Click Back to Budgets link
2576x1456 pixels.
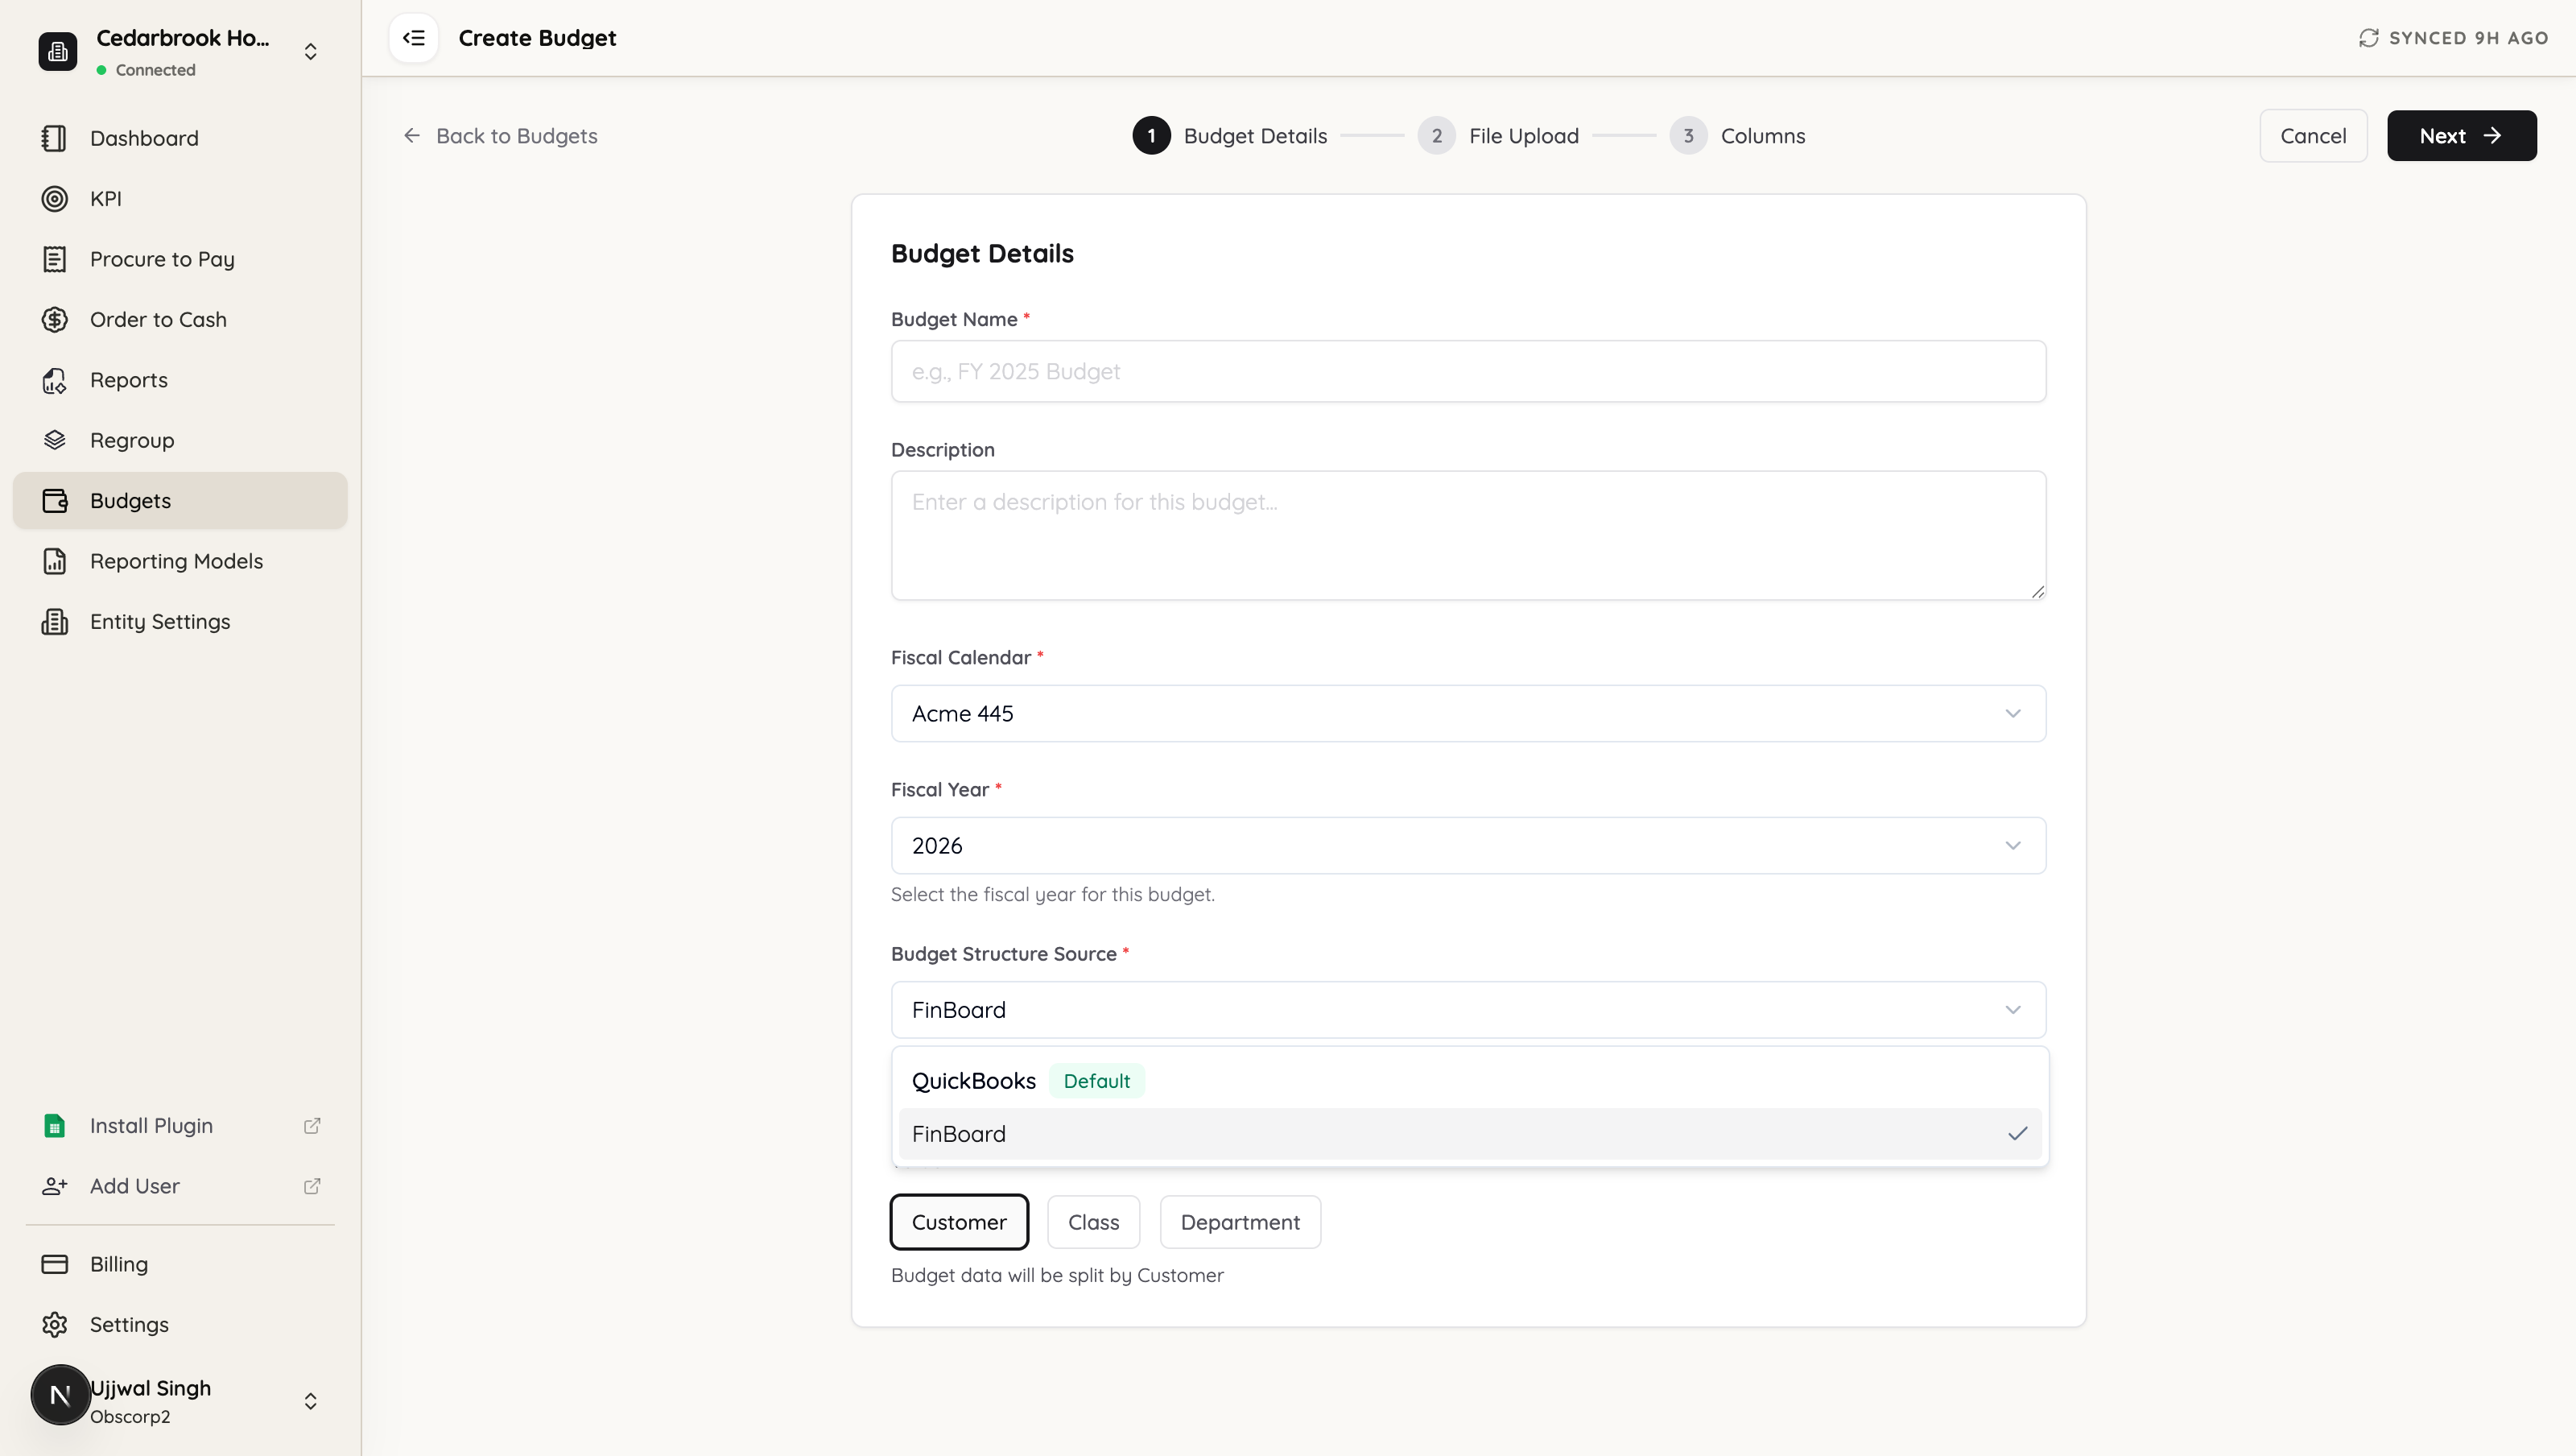tap(500, 135)
